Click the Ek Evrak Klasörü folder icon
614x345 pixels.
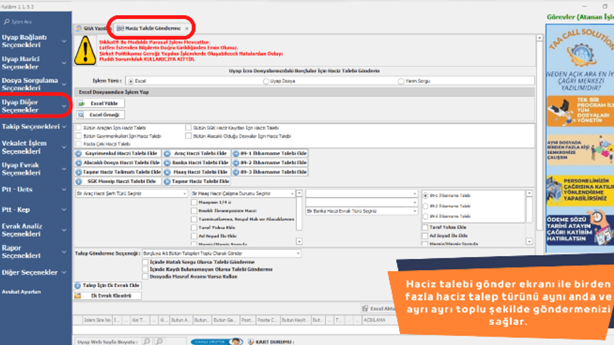78,296
